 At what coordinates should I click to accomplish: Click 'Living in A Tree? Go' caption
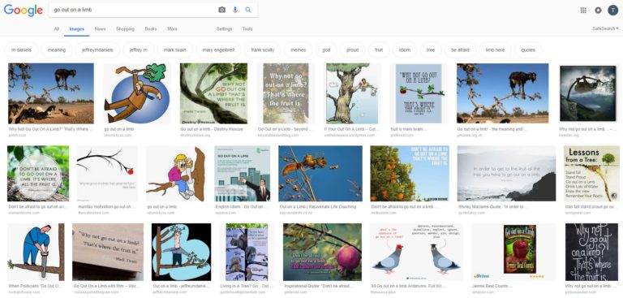[247, 286]
